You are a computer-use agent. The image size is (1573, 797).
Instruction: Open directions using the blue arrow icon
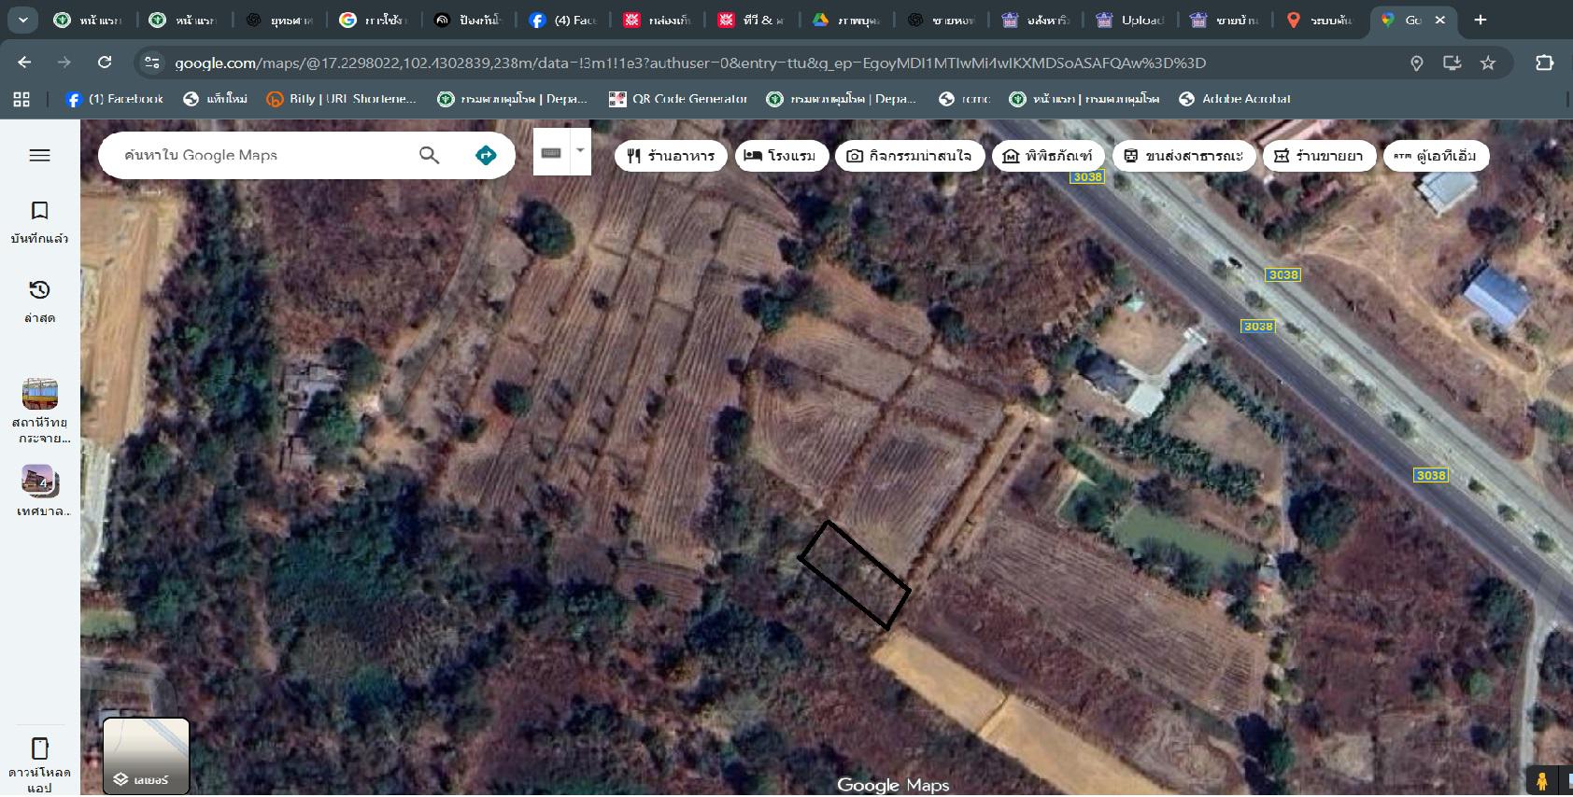coord(486,155)
